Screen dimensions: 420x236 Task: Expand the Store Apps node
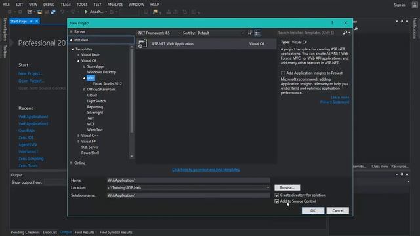(84, 66)
